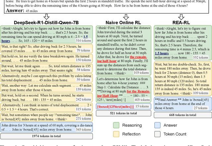The height and width of the screenshot is (146, 212).
Task: Click the '516 tokens' count label
Action: tap(83, 40)
